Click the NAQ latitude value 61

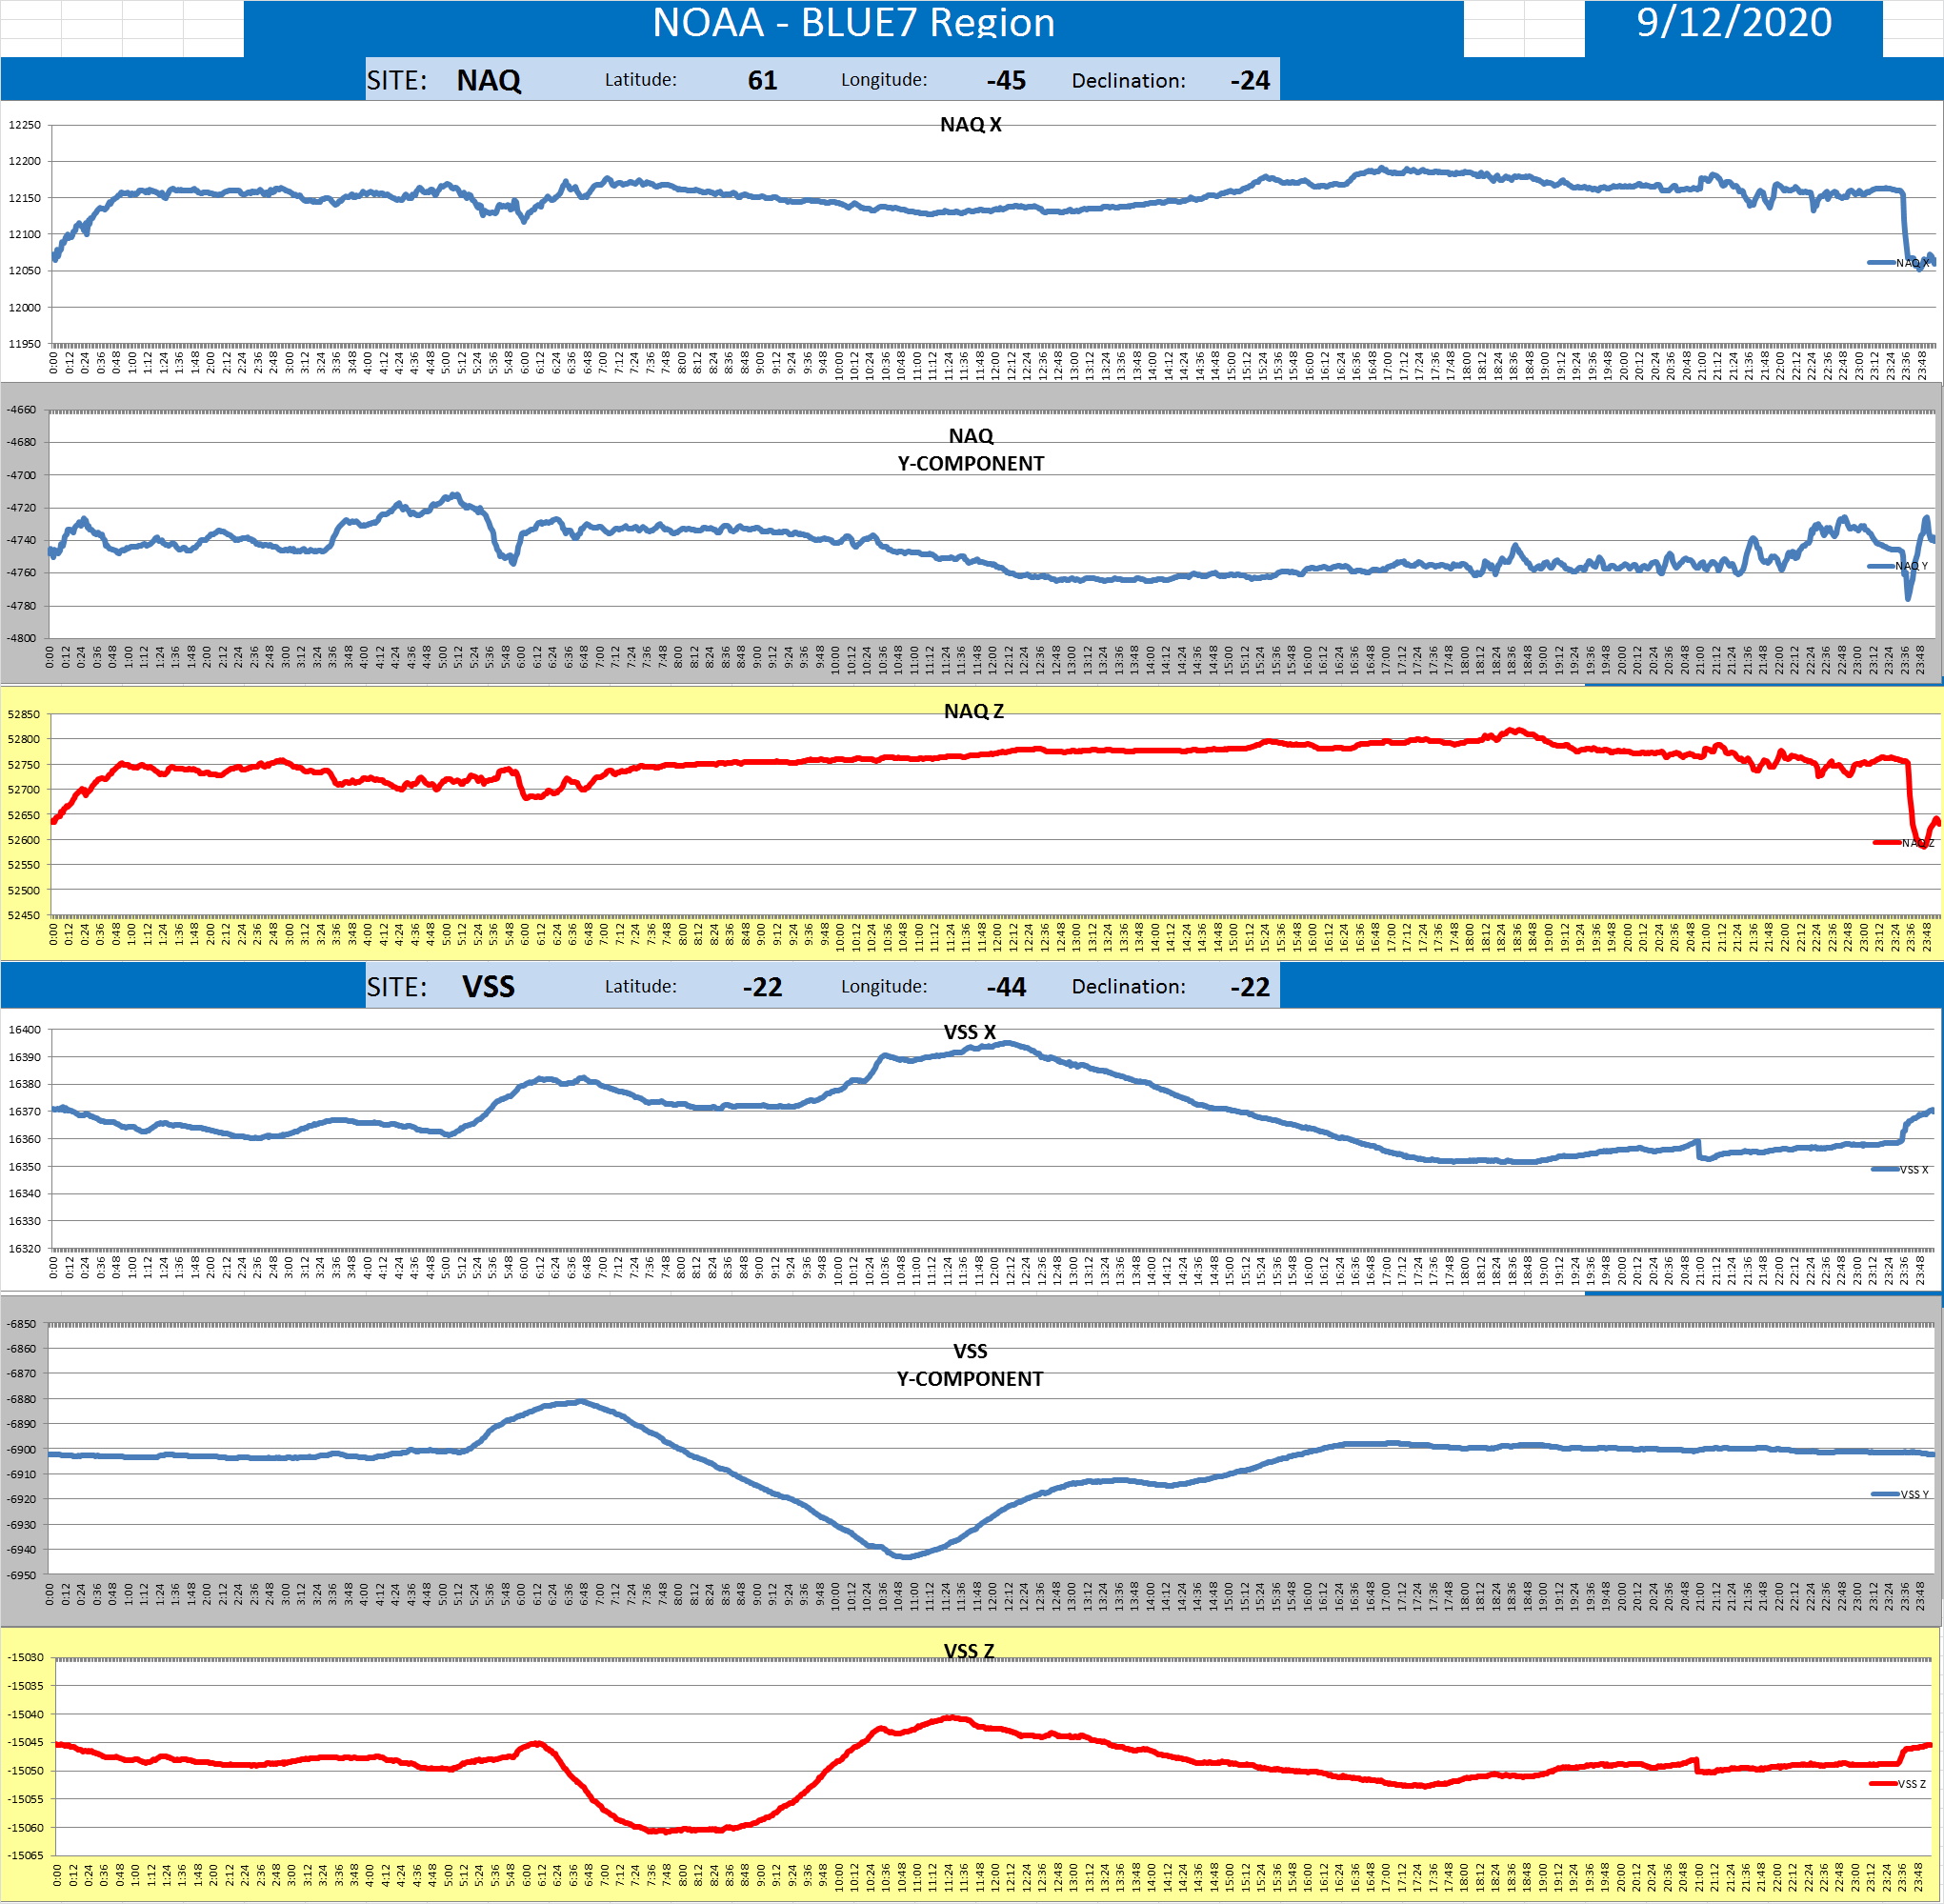click(762, 80)
